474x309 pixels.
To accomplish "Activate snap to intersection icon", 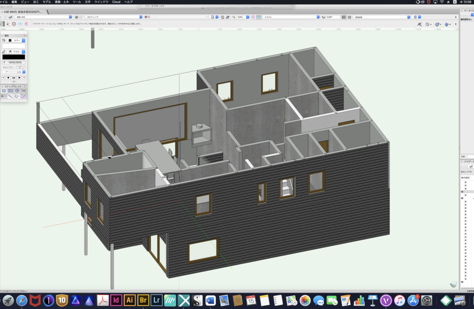I will coord(23,91).
